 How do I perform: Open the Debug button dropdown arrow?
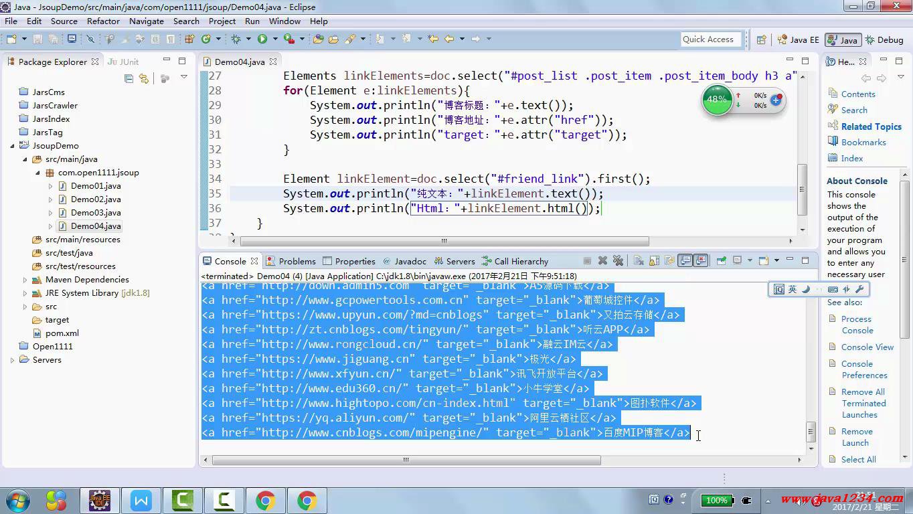[x=248, y=39]
